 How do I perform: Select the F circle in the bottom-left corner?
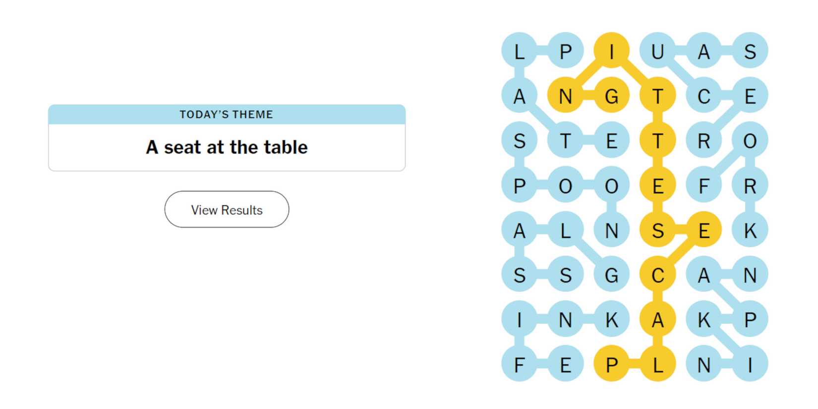tap(520, 364)
